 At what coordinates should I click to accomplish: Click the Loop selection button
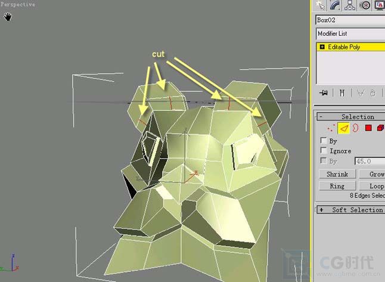click(372, 186)
